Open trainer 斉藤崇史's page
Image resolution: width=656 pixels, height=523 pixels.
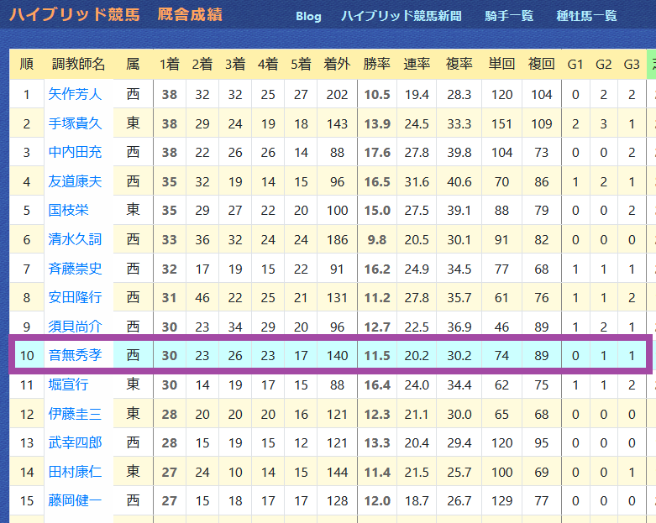click(75, 269)
